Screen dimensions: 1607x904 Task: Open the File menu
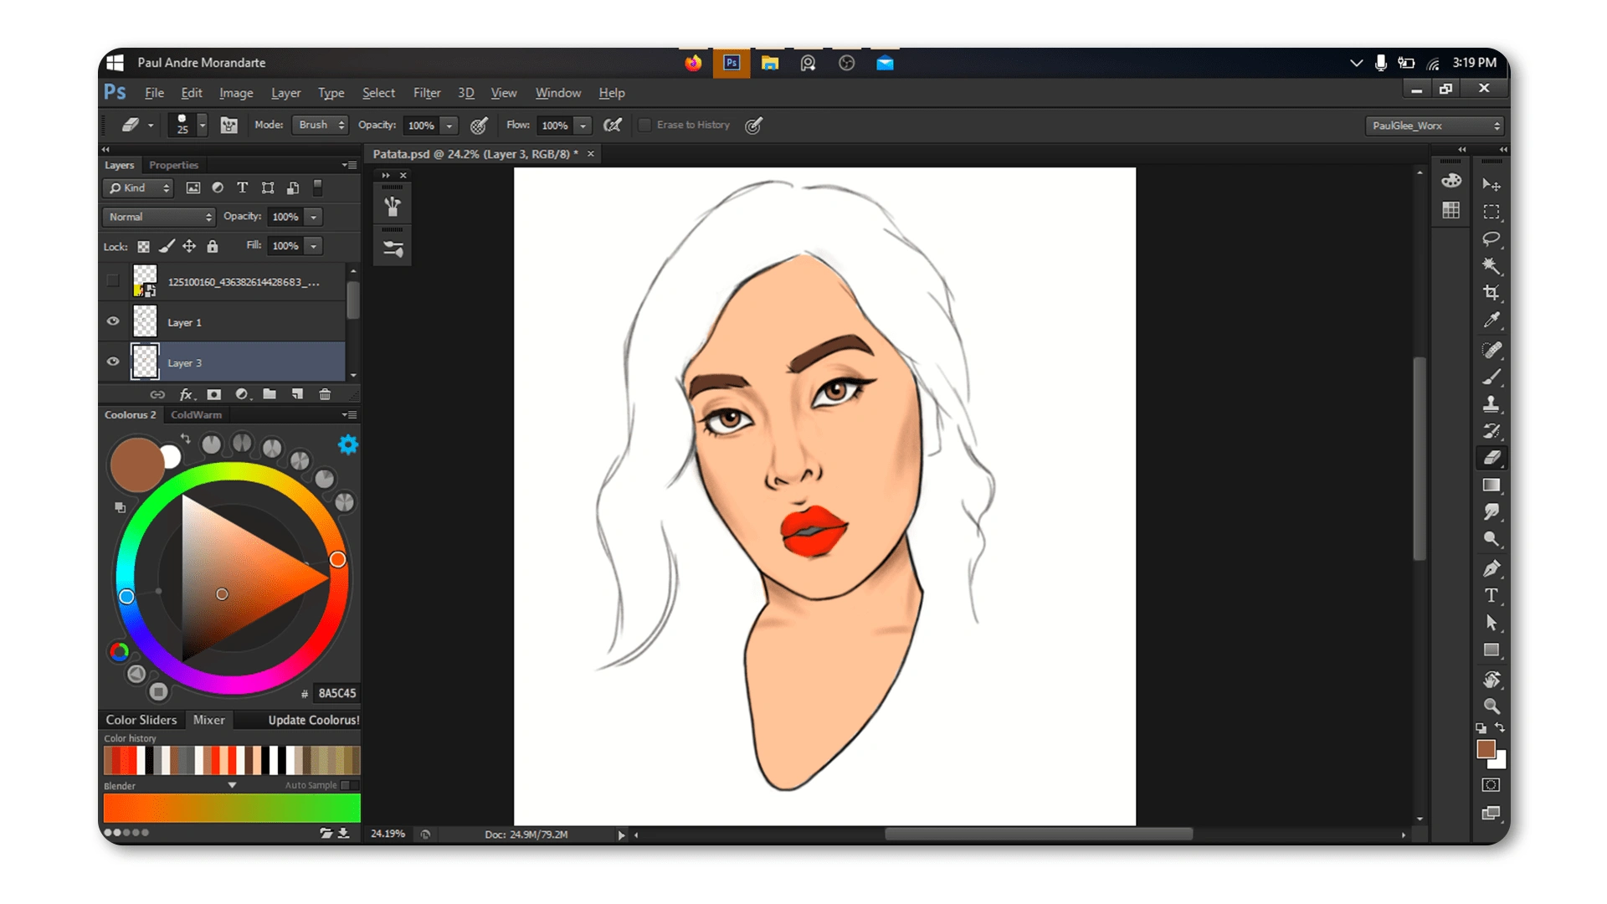coord(154,93)
